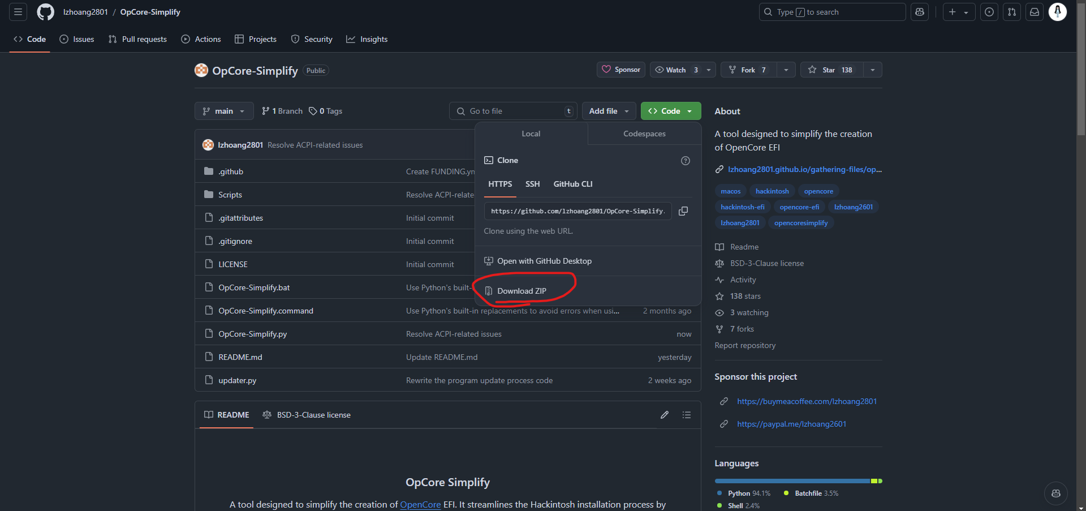Image resolution: width=1086 pixels, height=511 pixels.
Task: Star the OpCore-Simplify repository
Action: (x=831, y=70)
